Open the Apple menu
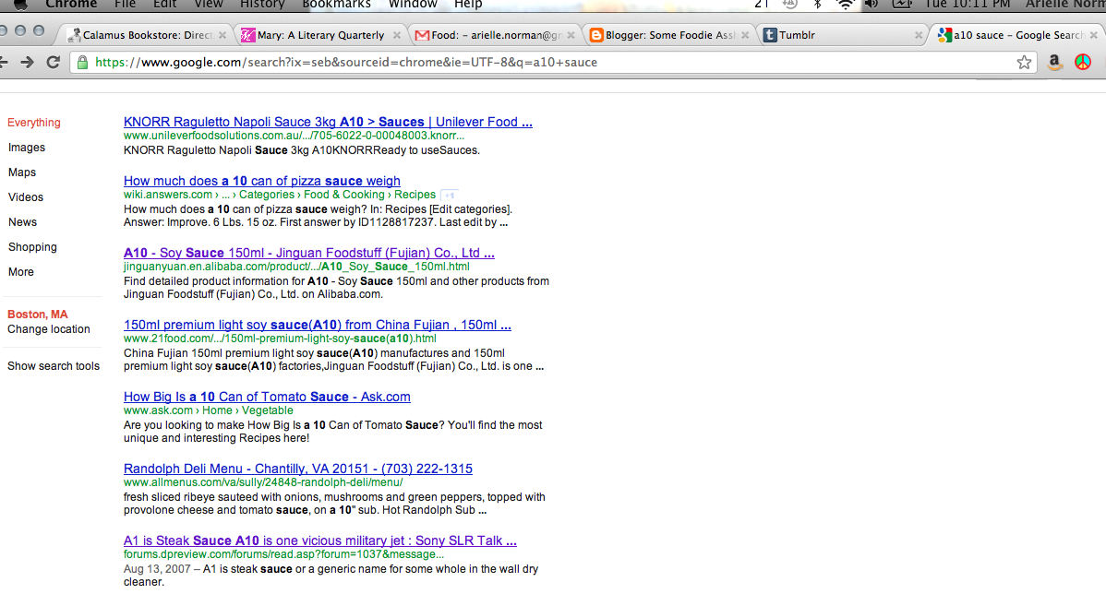The height and width of the screenshot is (594, 1106). click(20, 4)
